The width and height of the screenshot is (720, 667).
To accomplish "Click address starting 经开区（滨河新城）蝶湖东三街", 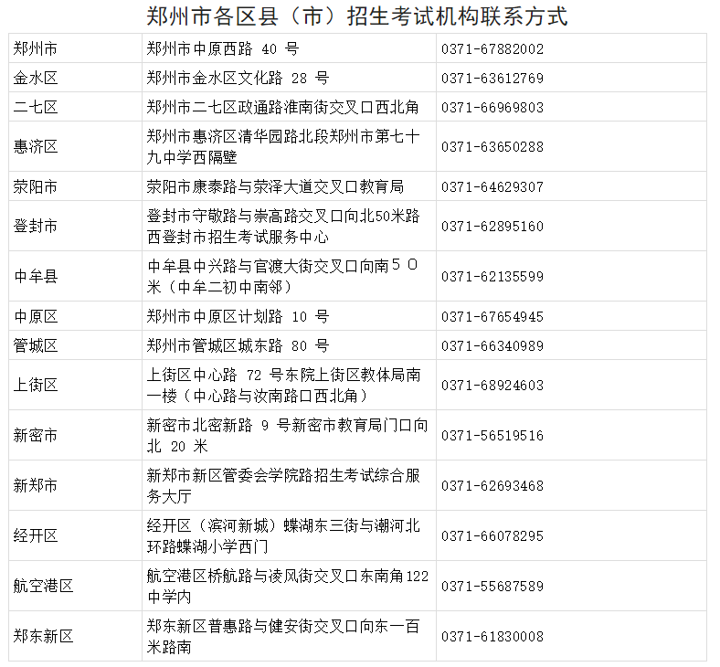I will [283, 536].
